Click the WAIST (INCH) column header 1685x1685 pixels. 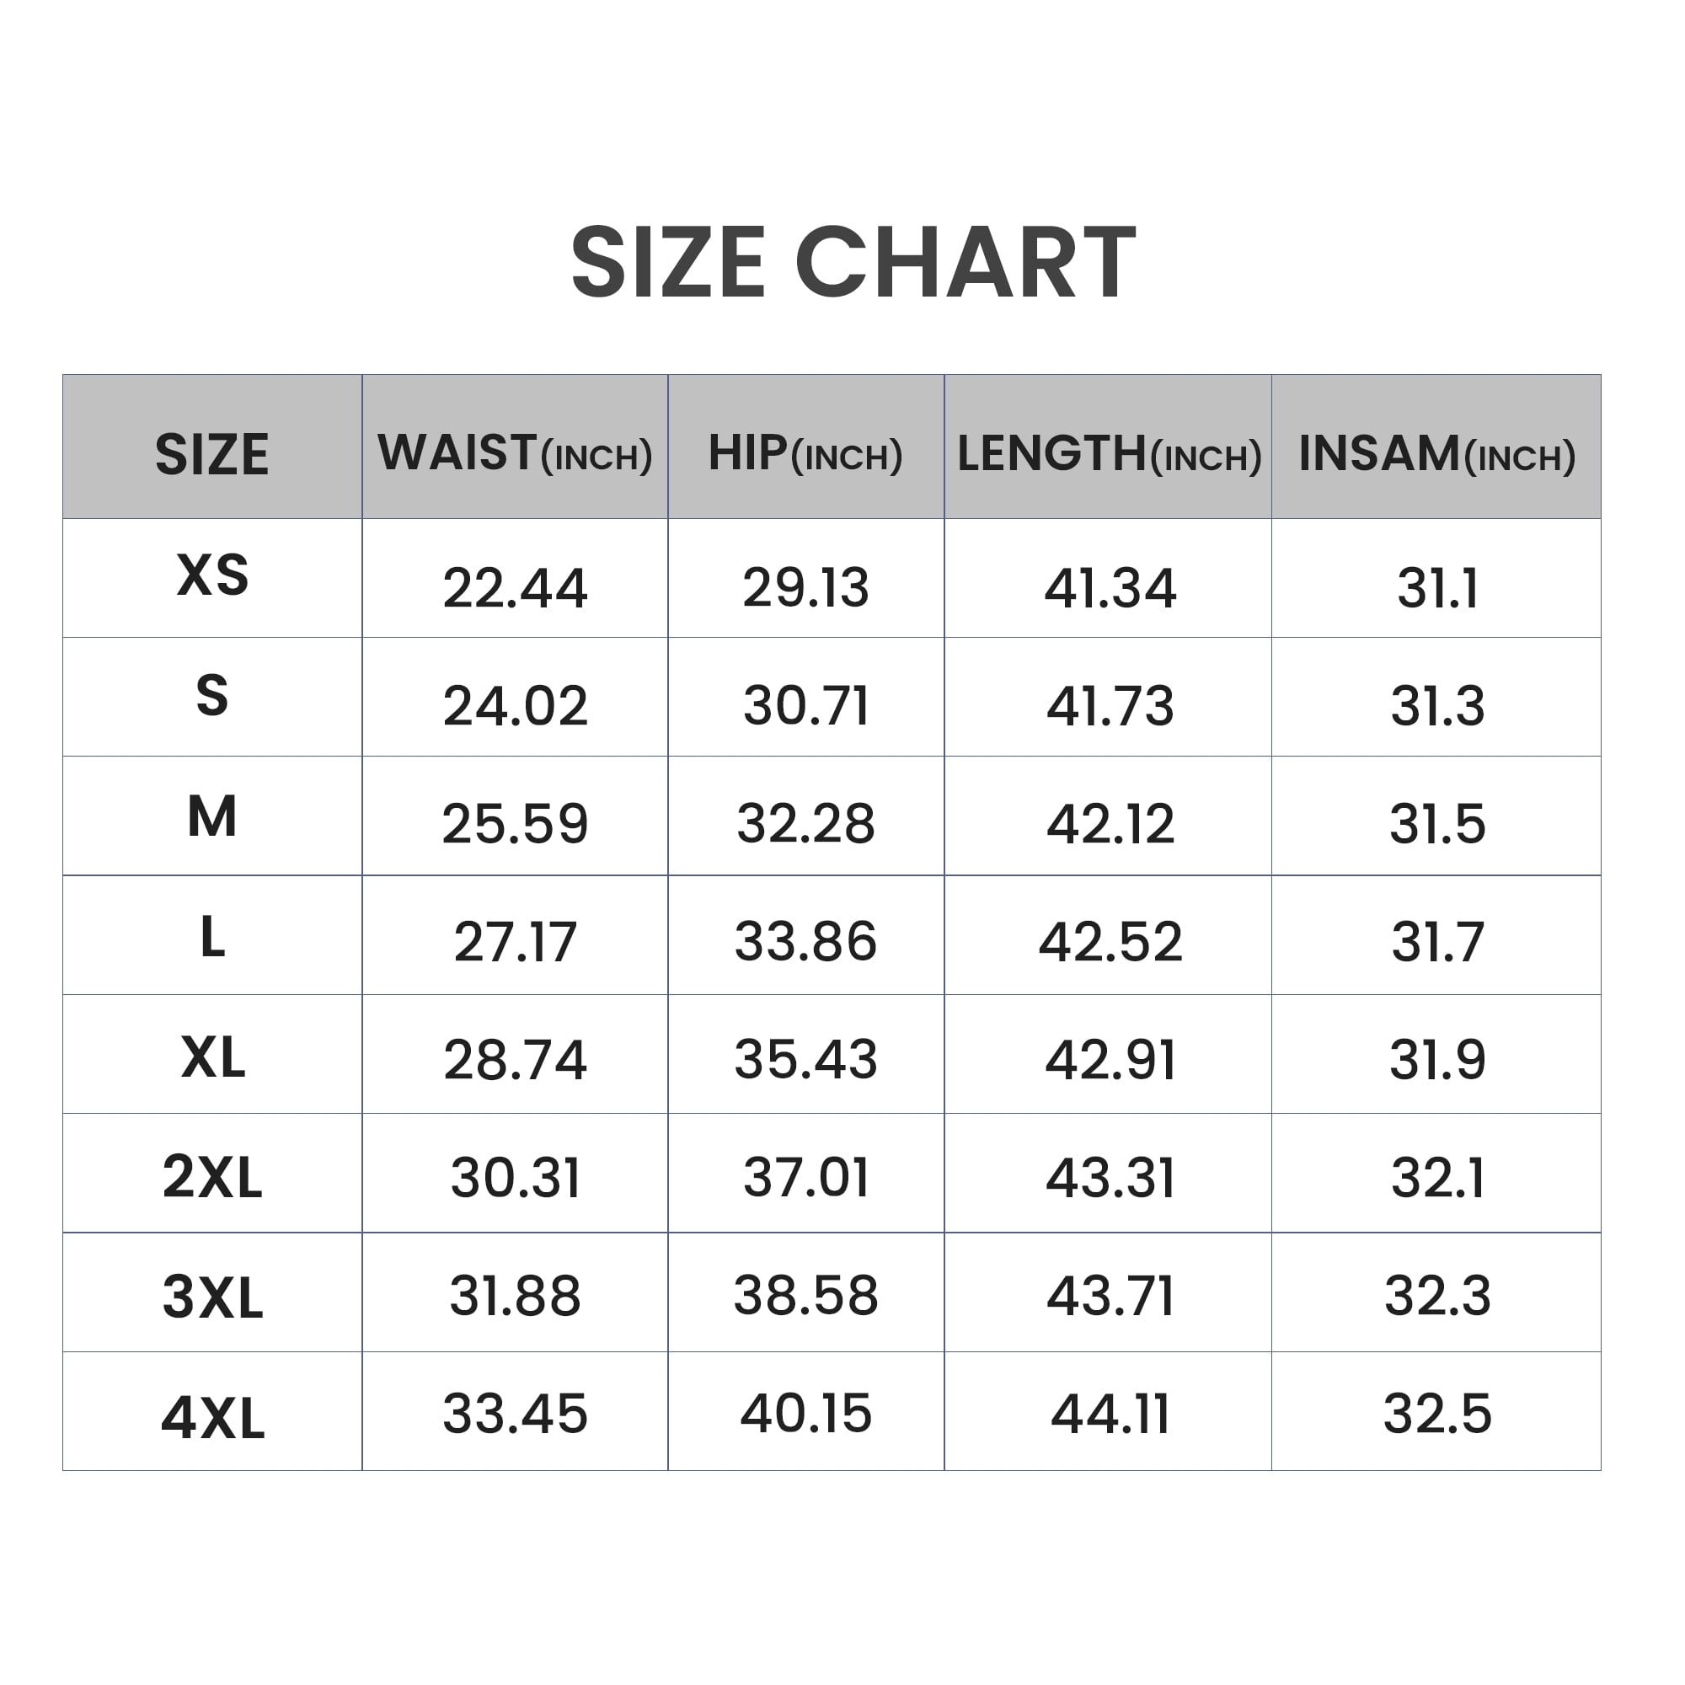pos(515,454)
